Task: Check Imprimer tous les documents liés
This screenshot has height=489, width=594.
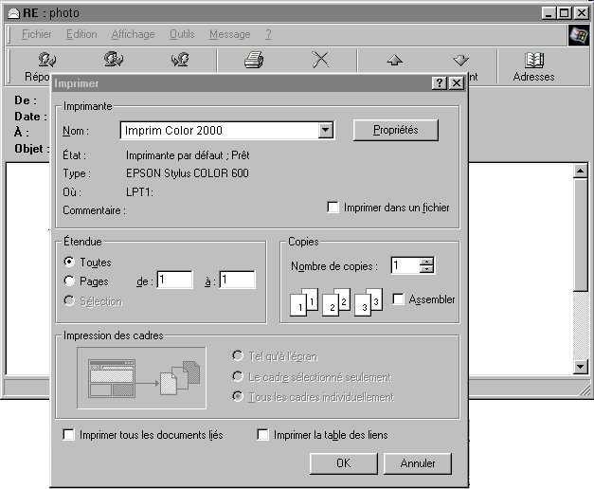Action: [68, 434]
